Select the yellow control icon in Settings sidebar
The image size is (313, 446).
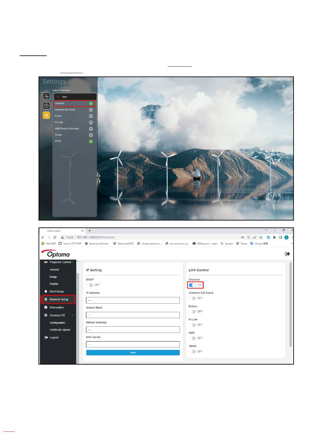point(46,115)
